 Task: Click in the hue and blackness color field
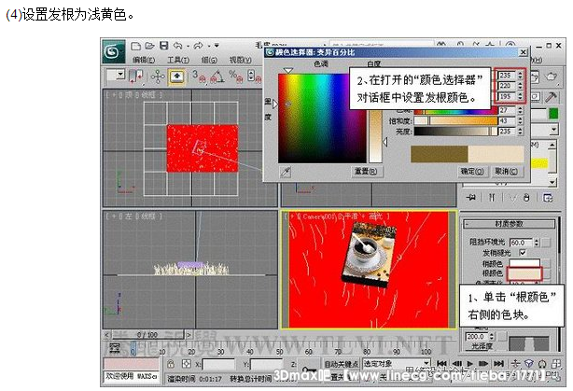pos(322,118)
